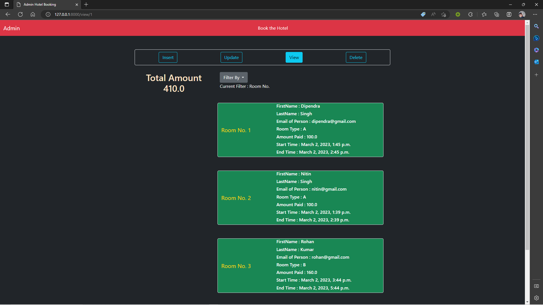543x305 pixels.
Task: Show all vertical tabs via the tab icon
Action: pyautogui.click(x=7, y=5)
